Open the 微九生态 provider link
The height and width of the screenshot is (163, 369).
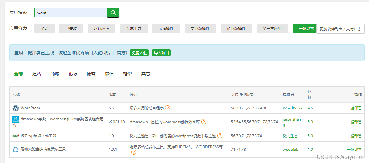tap(290, 136)
